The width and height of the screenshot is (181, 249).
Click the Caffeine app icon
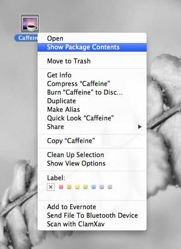30,24
